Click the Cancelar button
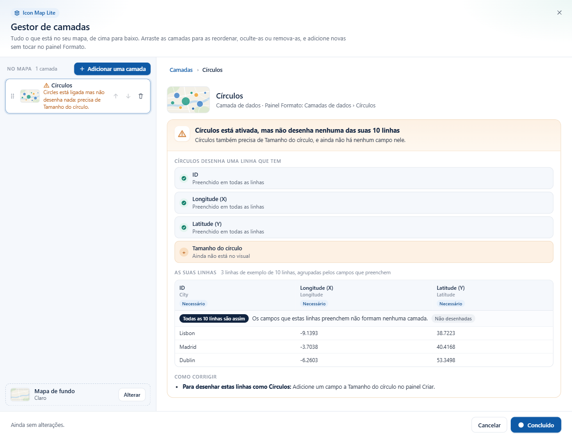This screenshot has height=438, width=572. (x=489, y=425)
